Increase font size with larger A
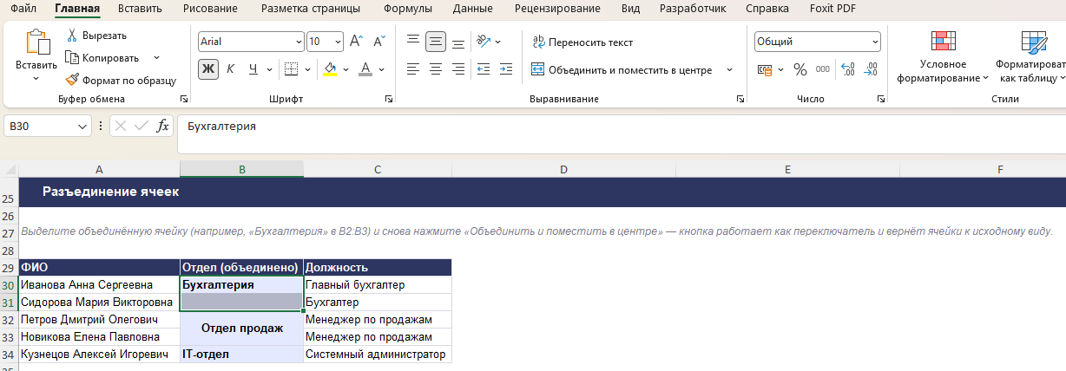1066x371 pixels. coord(356,41)
